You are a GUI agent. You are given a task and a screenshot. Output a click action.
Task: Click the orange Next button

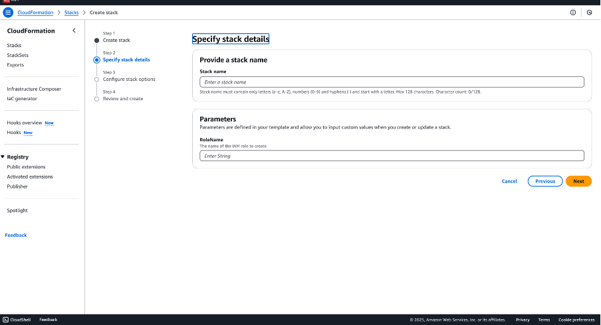579,181
